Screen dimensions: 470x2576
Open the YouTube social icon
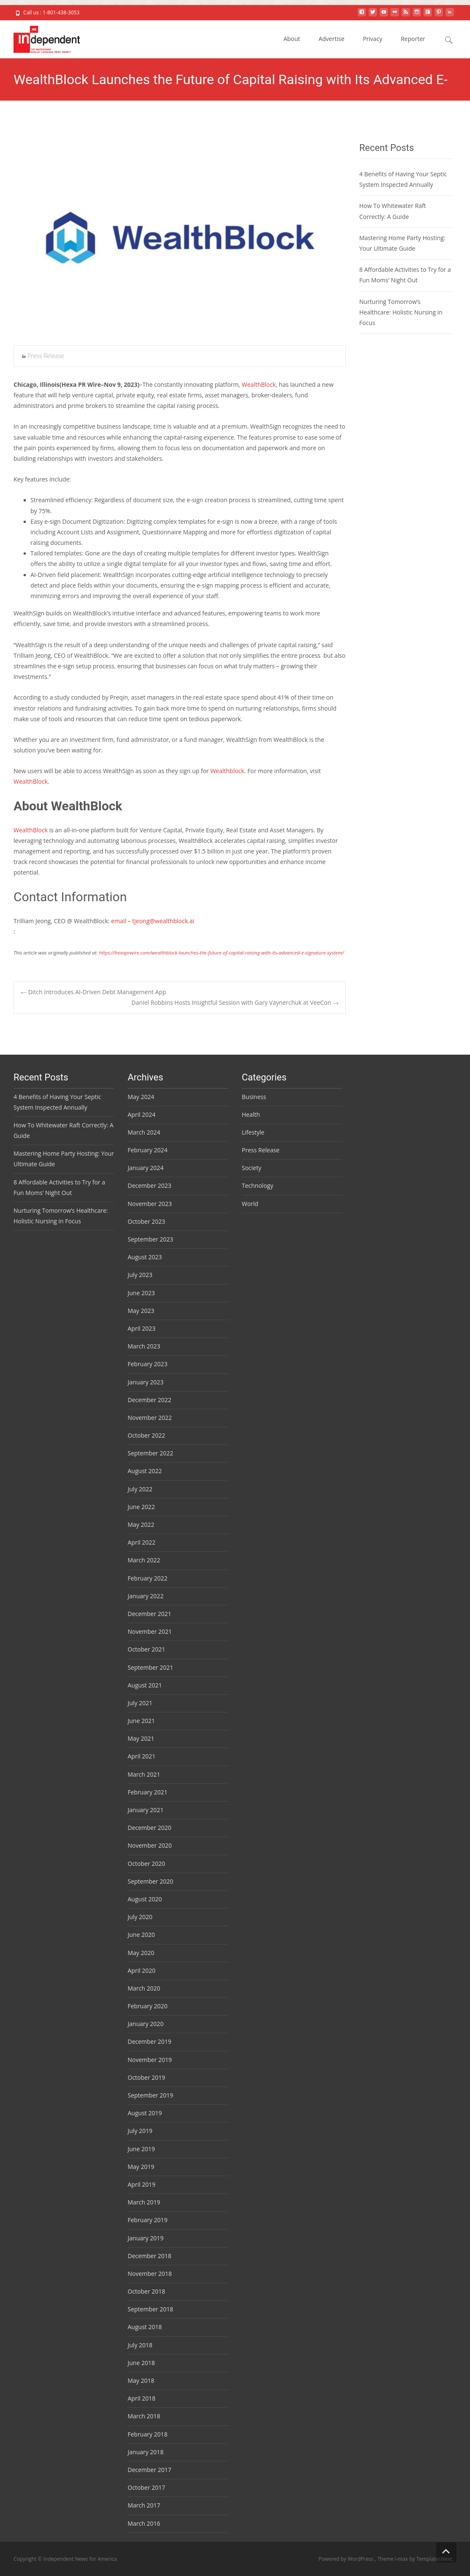(x=384, y=12)
